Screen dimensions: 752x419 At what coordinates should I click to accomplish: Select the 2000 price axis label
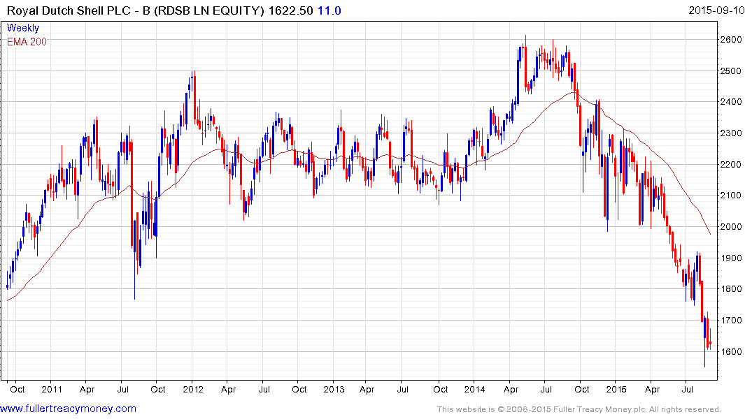[x=731, y=226]
